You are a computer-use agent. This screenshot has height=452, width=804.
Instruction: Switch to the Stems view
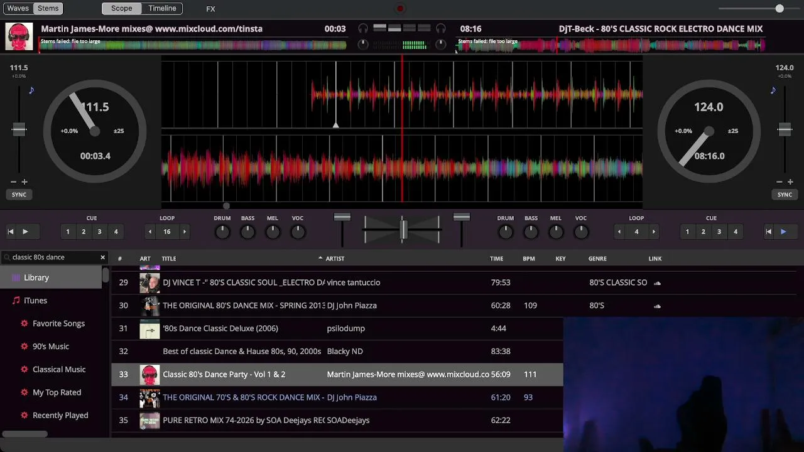tap(48, 8)
